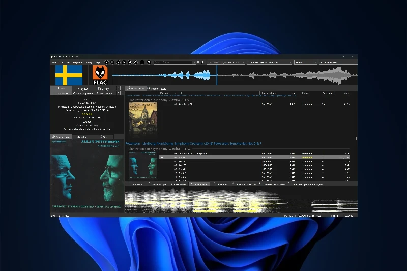Open the Playback menu
This screenshot has width=407, height=271.
[x=77, y=62]
